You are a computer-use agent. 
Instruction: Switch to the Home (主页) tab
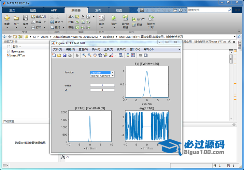(x=12, y=11)
